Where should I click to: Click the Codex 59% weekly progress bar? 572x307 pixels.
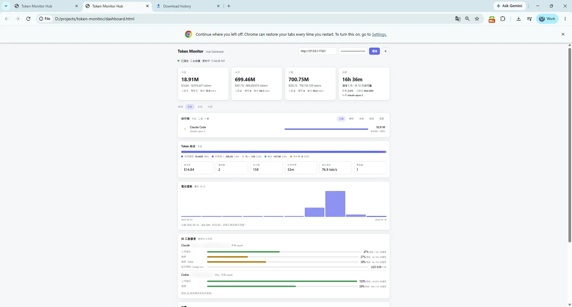(282, 286)
